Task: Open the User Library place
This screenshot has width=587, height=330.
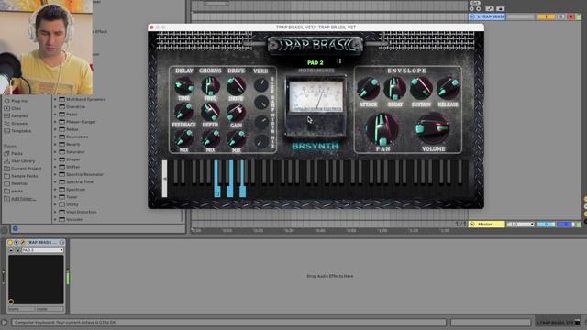Action: (19, 161)
